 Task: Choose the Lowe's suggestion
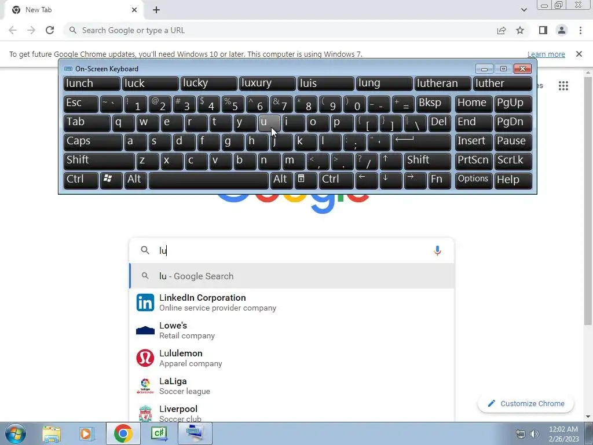pyautogui.click(x=292, y=330)
